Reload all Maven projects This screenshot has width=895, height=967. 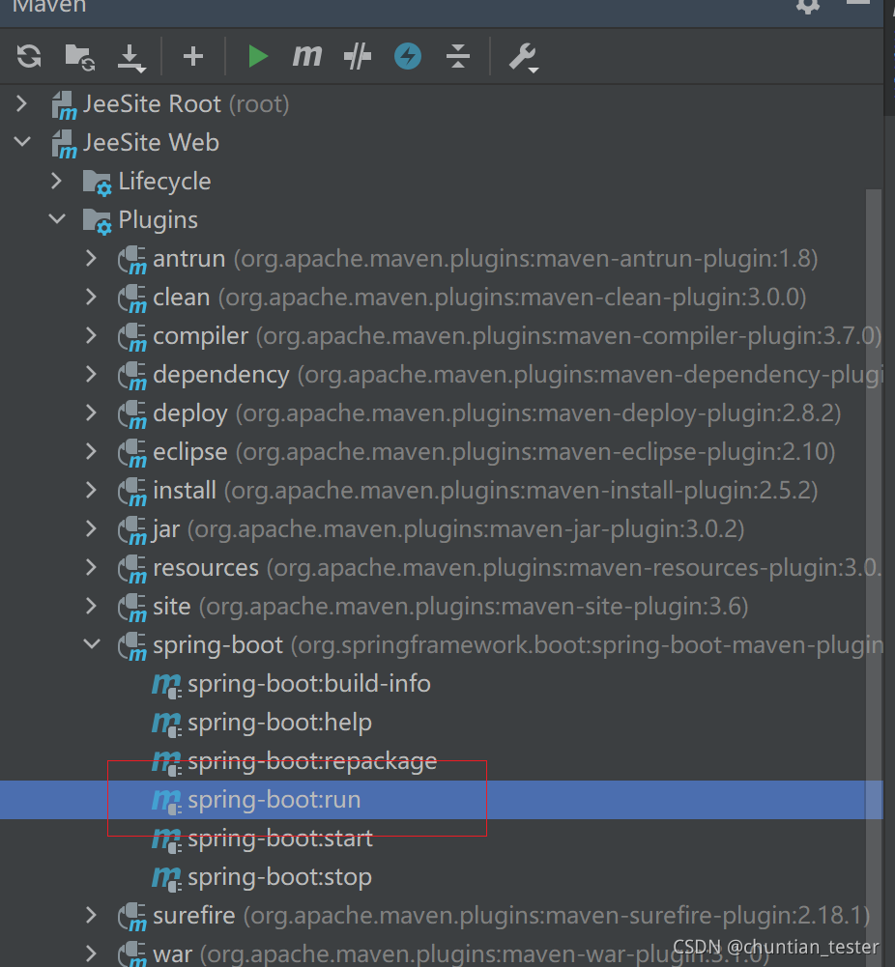[x=29, y=56]
